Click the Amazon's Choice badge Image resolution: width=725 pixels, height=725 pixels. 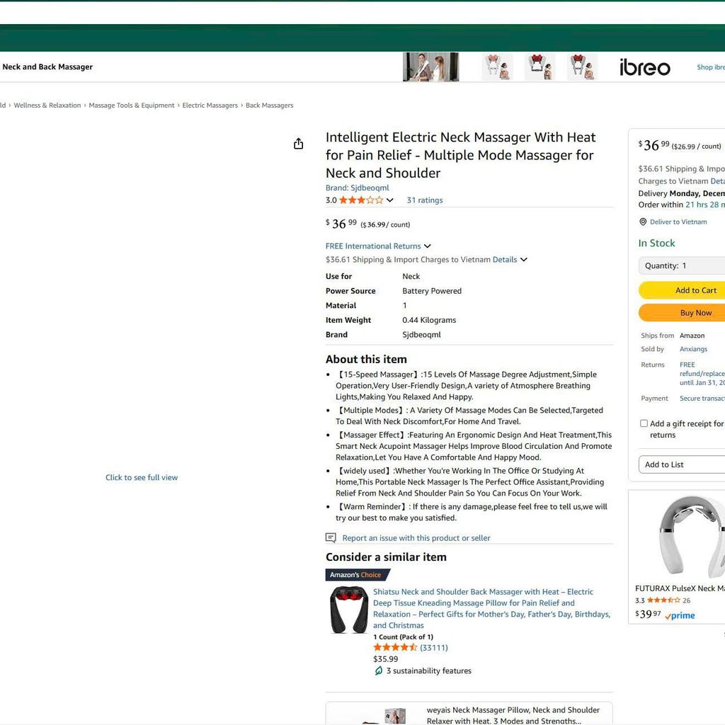coord(357,575)
